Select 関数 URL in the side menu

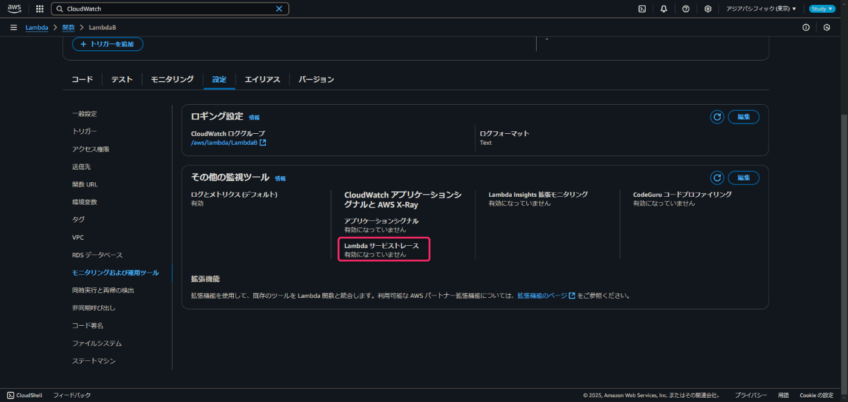[85, 184]
